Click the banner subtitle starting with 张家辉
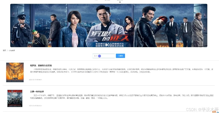This screenshot has height=113, width=219. click(x=110, y=45)
